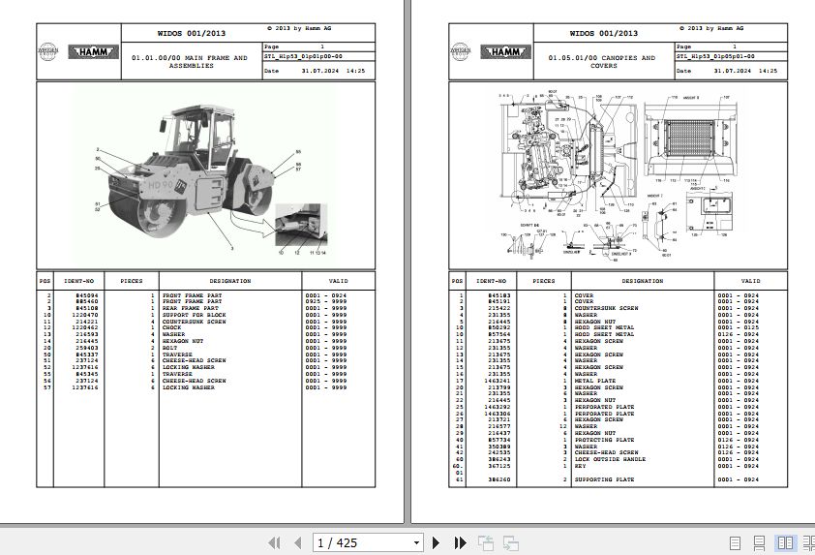The image size is (815, 555).
Task: Click the next view navigation icon
Action: click(511, 543)
